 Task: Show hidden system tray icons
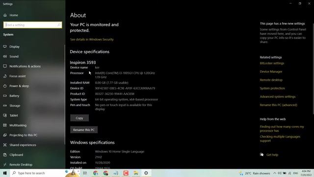275,173
